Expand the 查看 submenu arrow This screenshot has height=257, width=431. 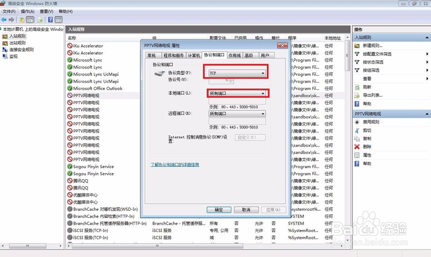click(x=428, y=79)
